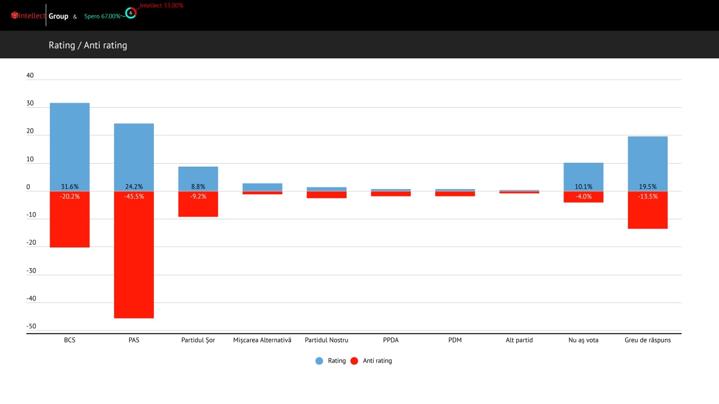Toggle the Rating series legend label
The width and height of the screenshot is (719, 404).
pyautogui.click(x=336, y=361)
